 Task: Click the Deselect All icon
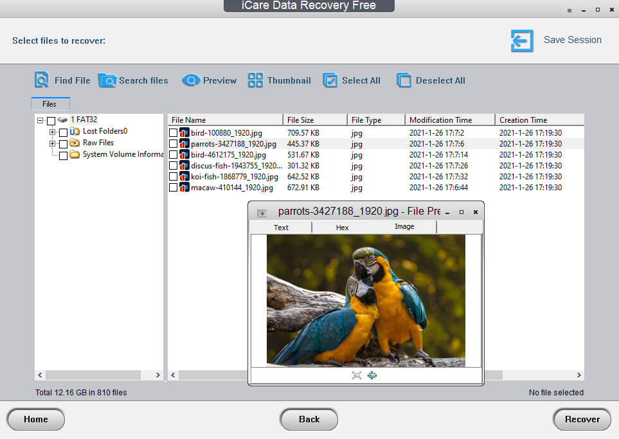point(404,80)
